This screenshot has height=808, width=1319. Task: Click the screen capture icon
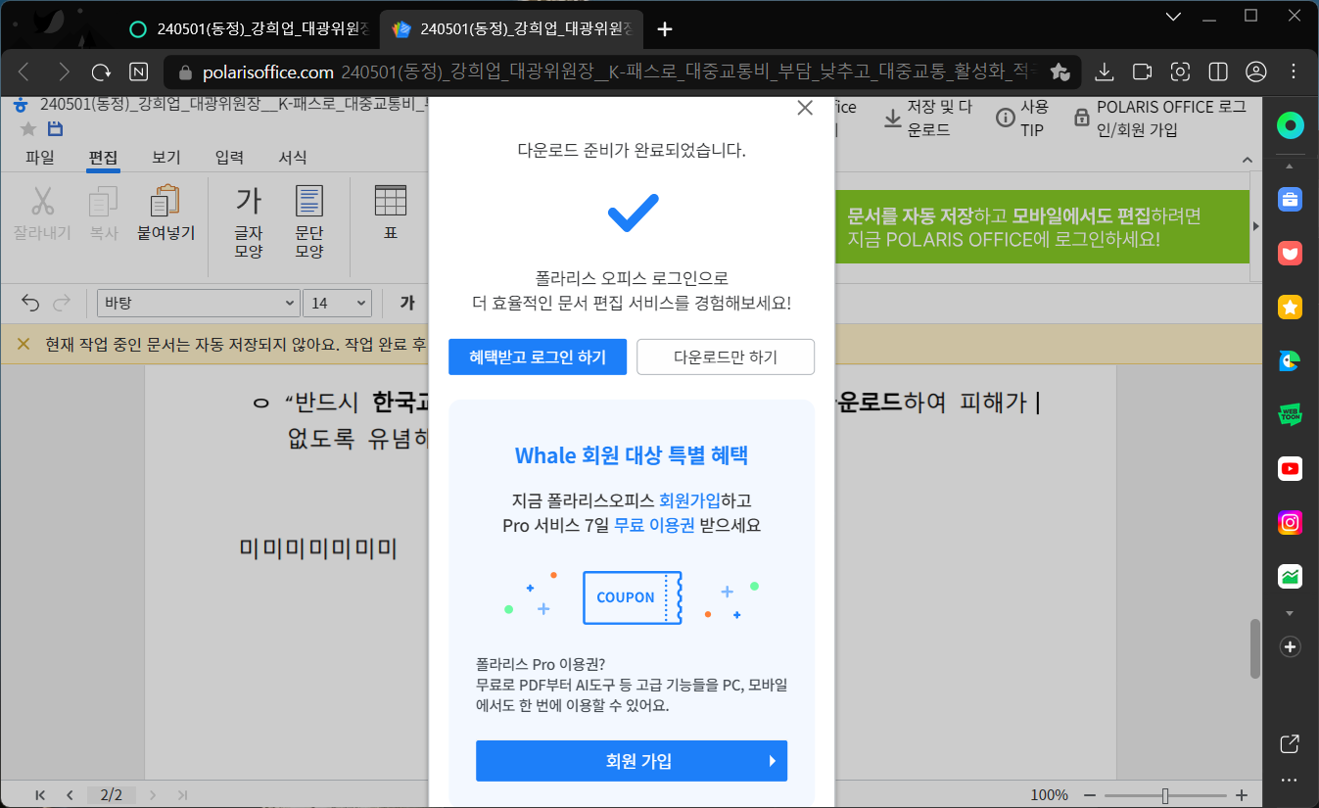[1181, 71]
